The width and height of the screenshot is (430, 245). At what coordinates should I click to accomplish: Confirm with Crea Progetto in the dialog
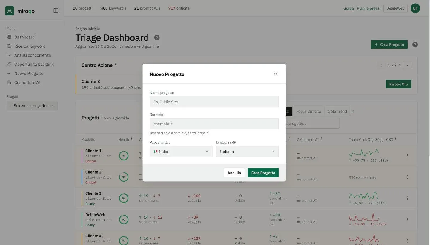263,173
